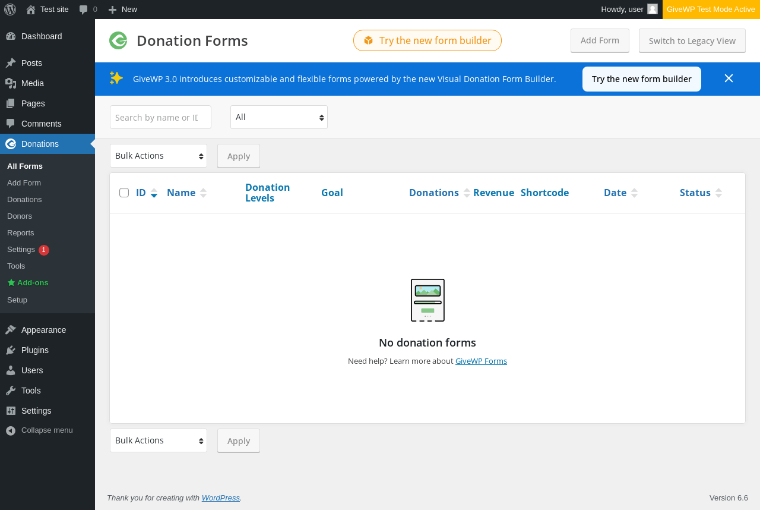This screenshot has width=760, height=510.
Task: Focus the Search by name or ID field
Action: (x=160, y=117)
